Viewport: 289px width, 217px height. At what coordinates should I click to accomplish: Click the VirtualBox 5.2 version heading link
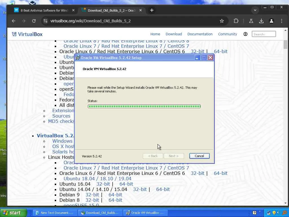point(55,136)
